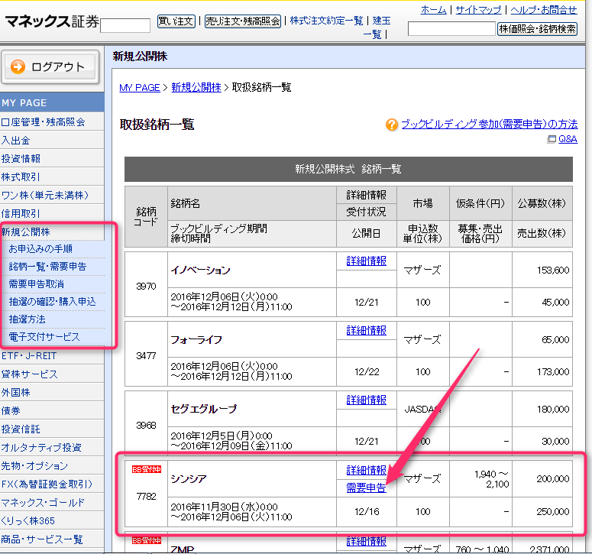Click stock name イノベーション
The width and height of the screenshot is (592, 554).
(x=200, y=271)
